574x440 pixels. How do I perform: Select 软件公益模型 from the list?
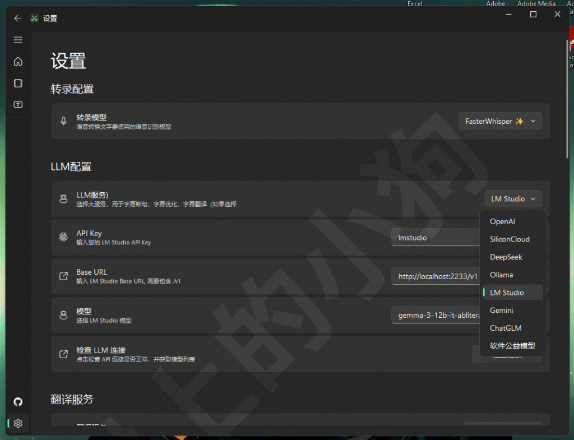pos(513,346)
